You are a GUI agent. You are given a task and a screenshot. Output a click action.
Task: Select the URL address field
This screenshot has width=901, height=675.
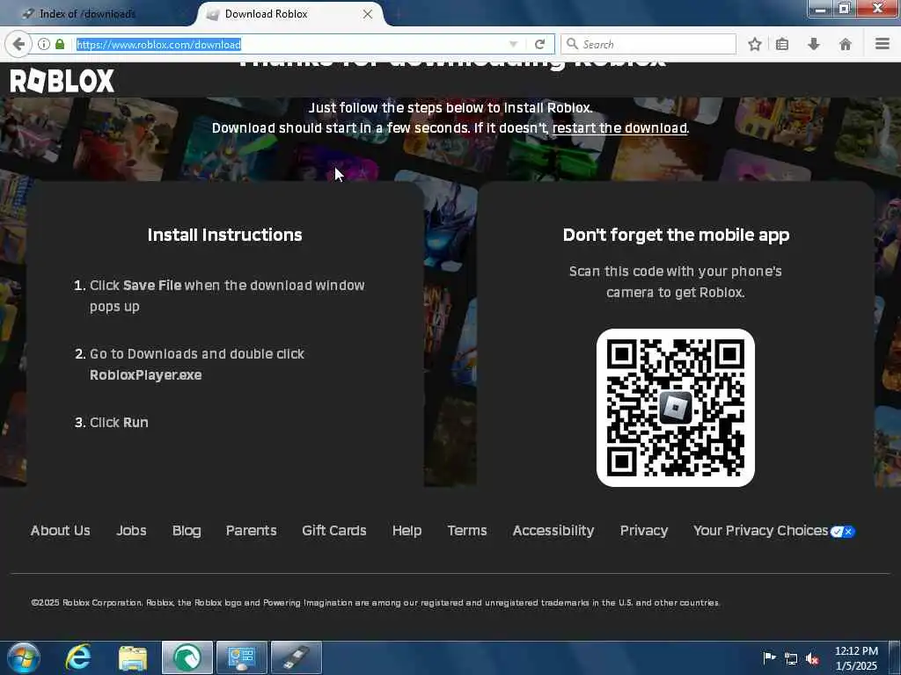click(x=290, y=44)
